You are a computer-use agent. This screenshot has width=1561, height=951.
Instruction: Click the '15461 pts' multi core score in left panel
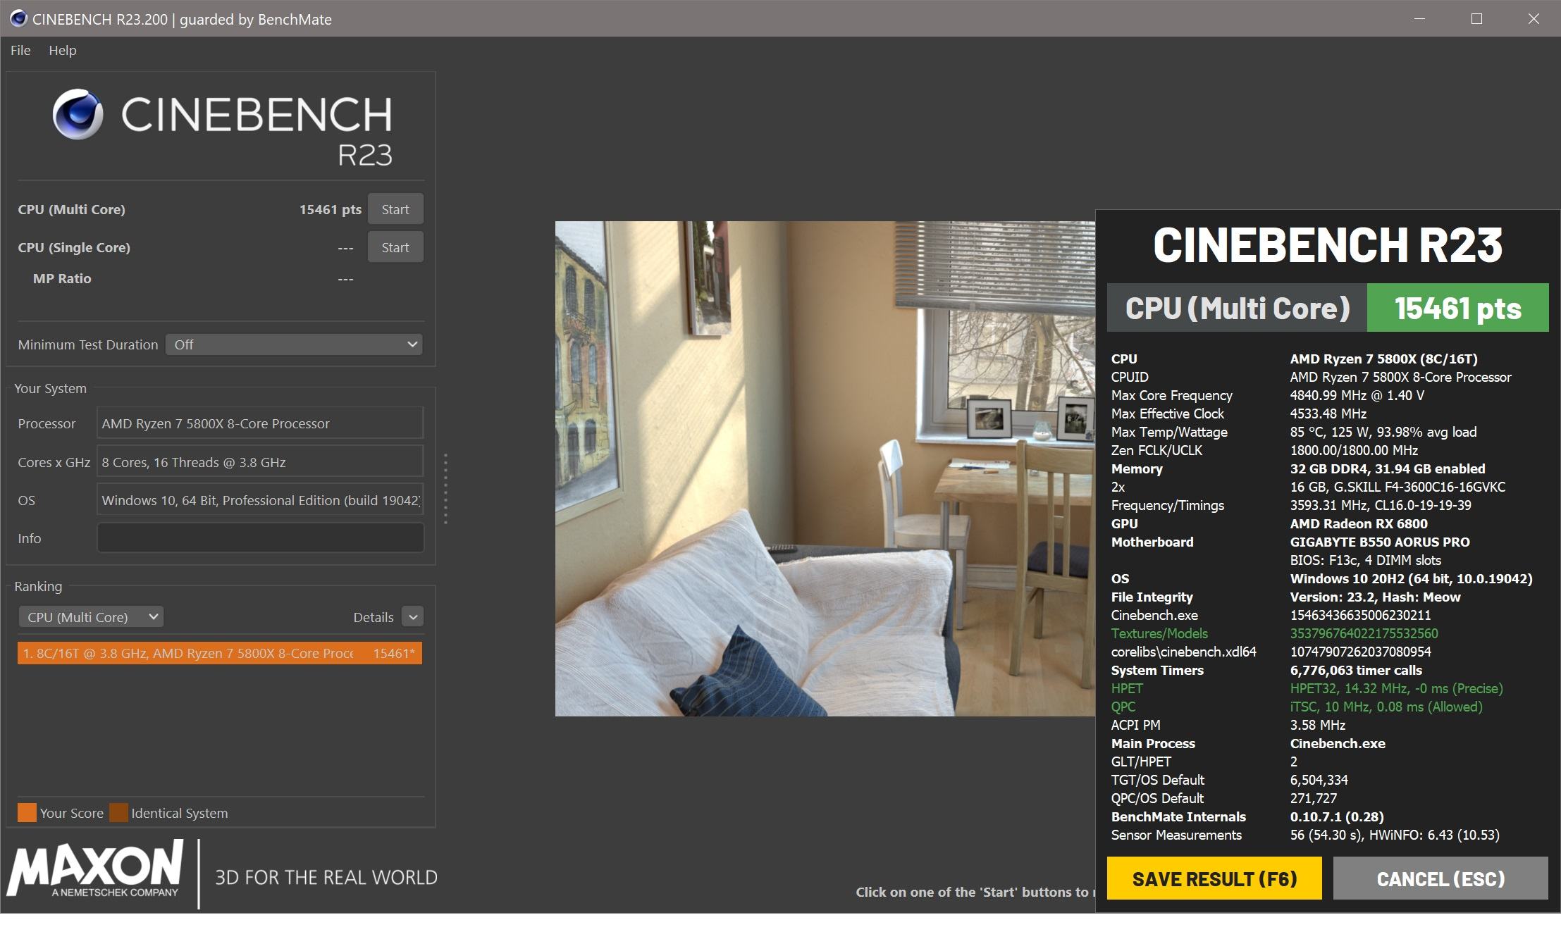point(330,209)
